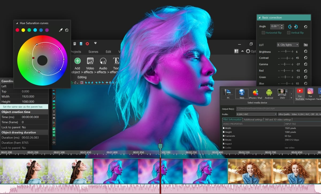Pick the cyan color dot

(x=35, y=30)
